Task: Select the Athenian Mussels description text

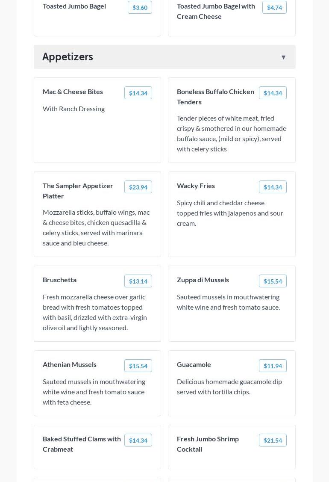Action: tap(94, 392)
